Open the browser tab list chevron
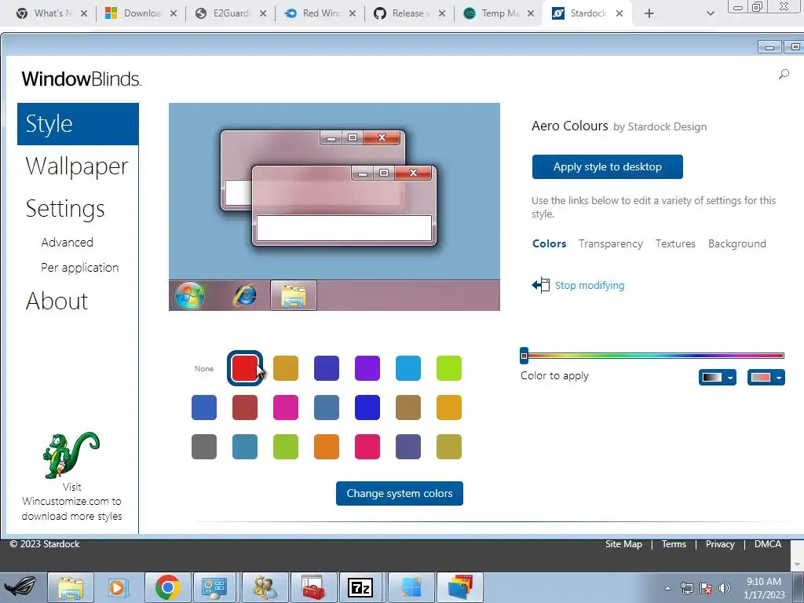 tap(710, 13)
